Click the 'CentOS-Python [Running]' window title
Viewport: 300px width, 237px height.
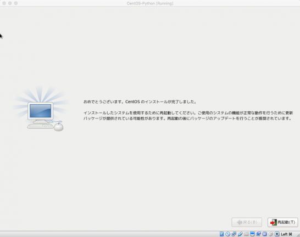pyautogui.click(x=150, y=3)
